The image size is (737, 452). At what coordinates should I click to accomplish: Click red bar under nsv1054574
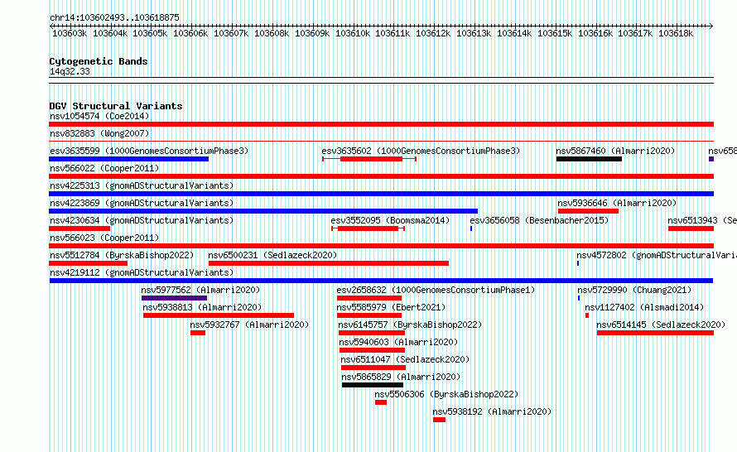[381, 124]
